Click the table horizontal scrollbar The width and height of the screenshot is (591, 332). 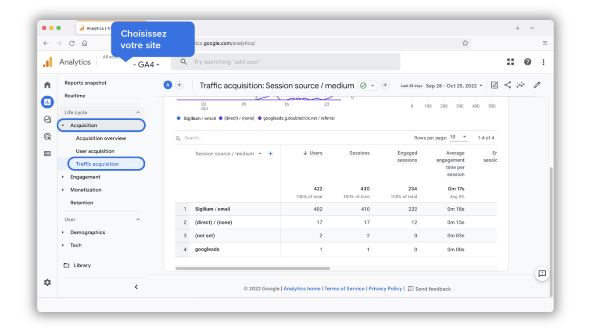[252, 268]
